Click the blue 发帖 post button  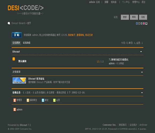(x=17, y=35)
